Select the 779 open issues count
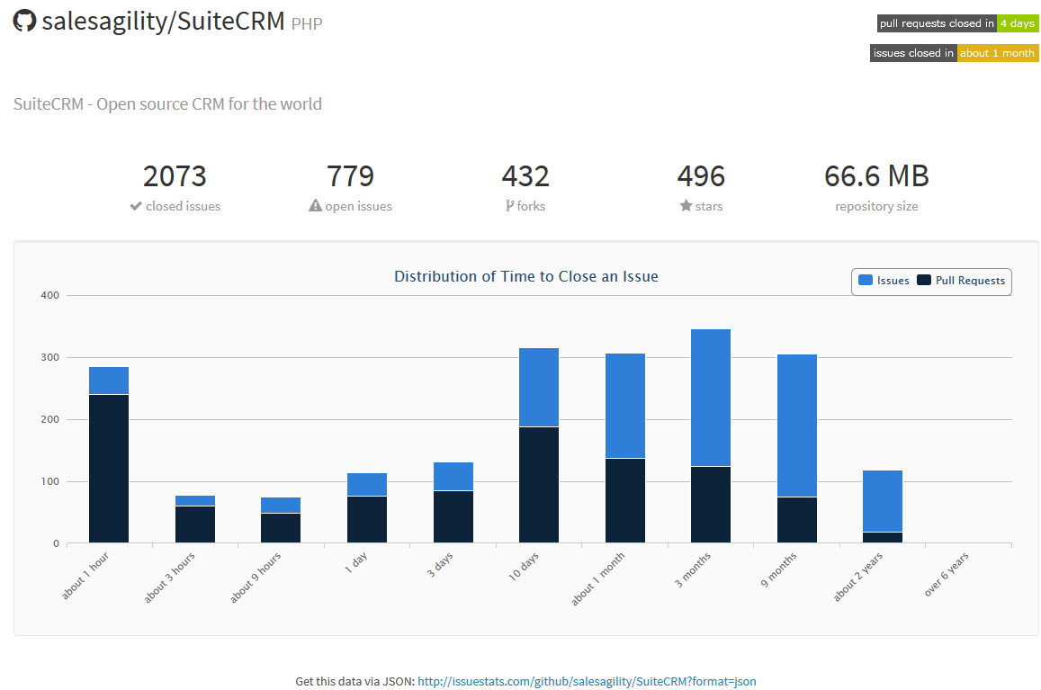The width and height of the screenshot is (1041, 690). (x=351, y=176)
